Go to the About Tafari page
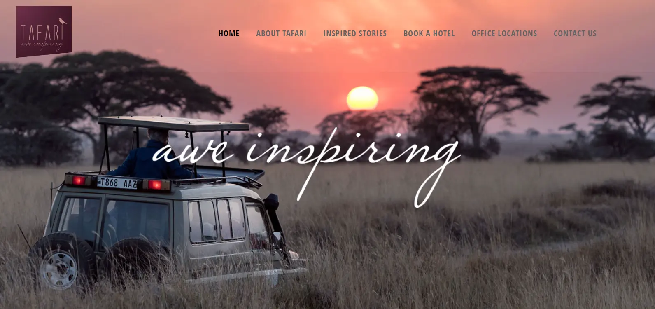Image resolution: width=655 pixels, height=309 pixels. pyautogui.click(x=281, y=33)
